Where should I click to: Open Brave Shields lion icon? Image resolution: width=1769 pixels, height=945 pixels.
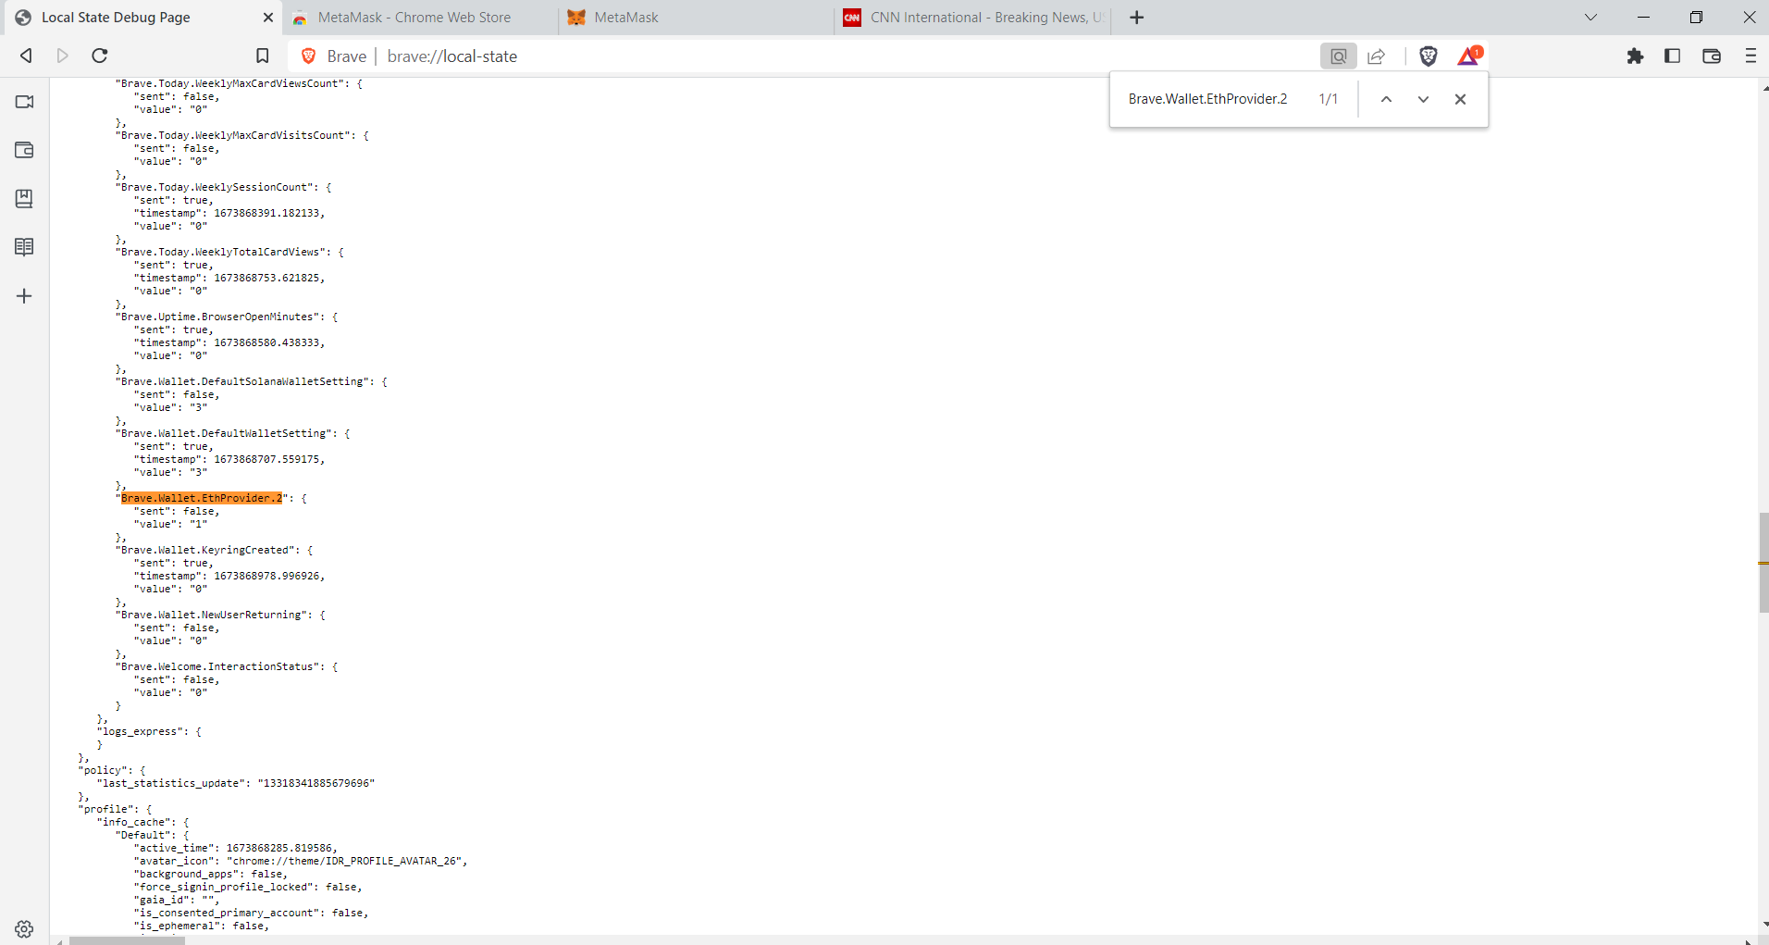1428,56
